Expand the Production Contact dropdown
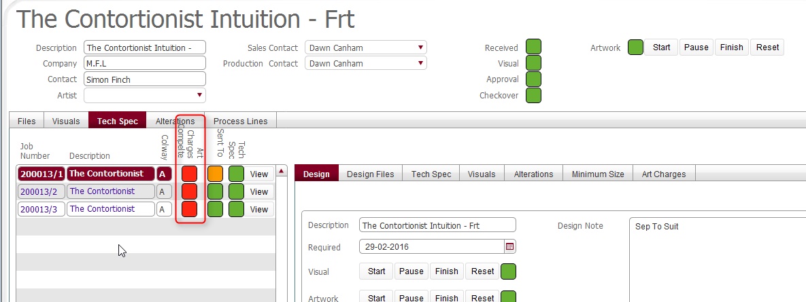Image resolution: width=806 pixels, height=302 pixels. 421,63
